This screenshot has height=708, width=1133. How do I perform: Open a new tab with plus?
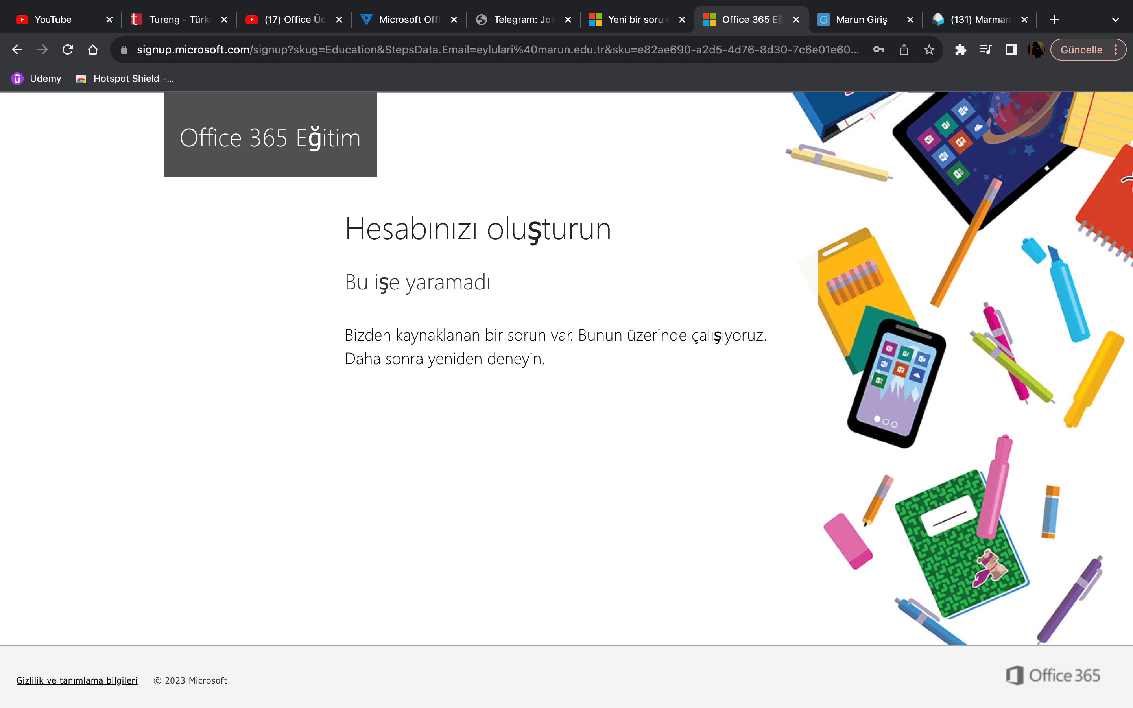point(1054,20)
